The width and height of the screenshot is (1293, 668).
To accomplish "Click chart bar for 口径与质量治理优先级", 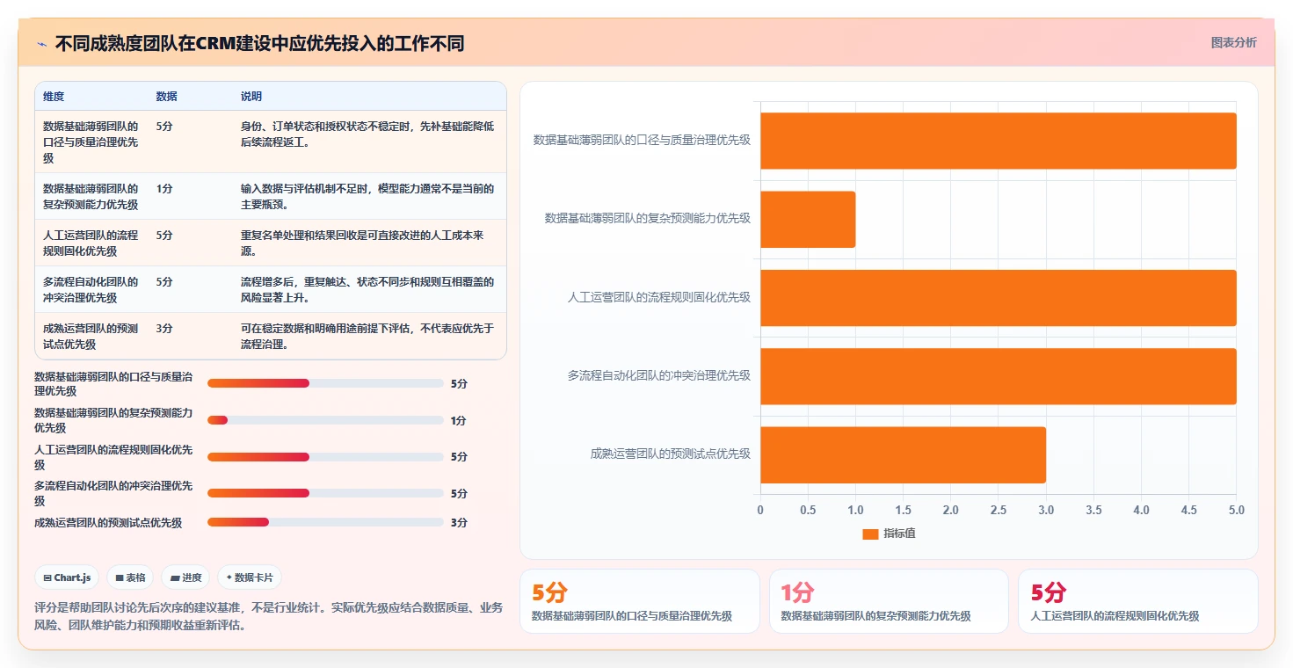I will 999,141.
